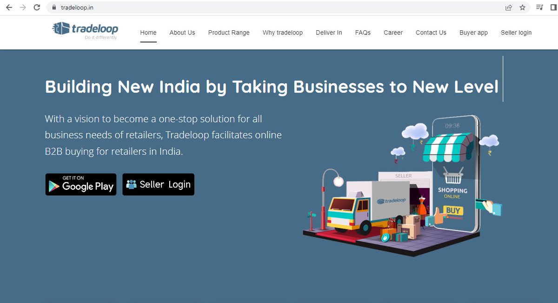Open the About Us menu item
The height and width of the screenshot is (303, 558).
pyautogui.click(x=182, y=33)
